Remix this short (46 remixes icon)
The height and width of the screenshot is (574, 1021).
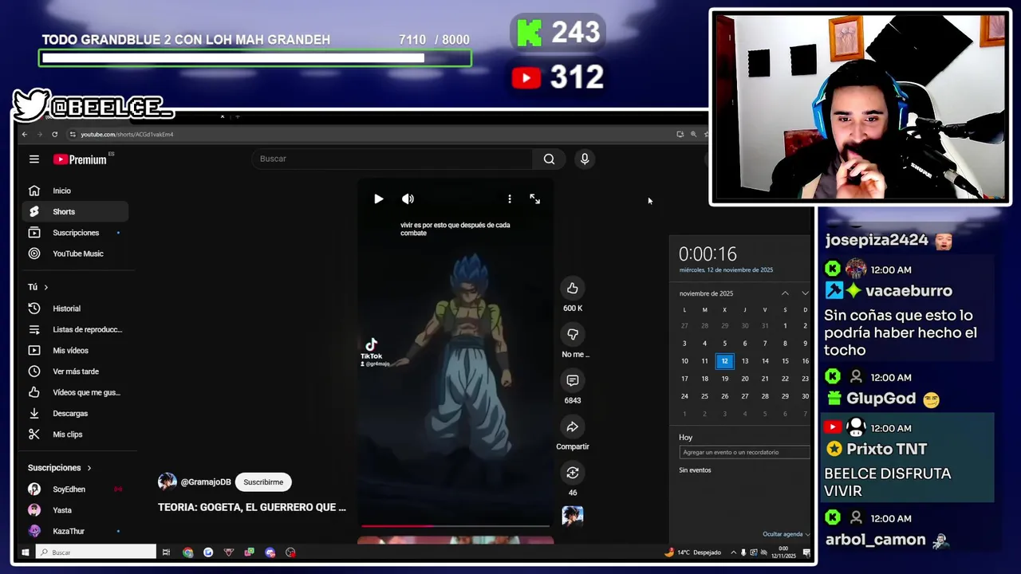pyautogui.click(x=572, y=473)
